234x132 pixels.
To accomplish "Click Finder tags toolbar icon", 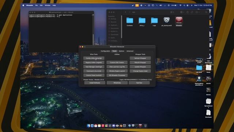I will click(192, 12).
